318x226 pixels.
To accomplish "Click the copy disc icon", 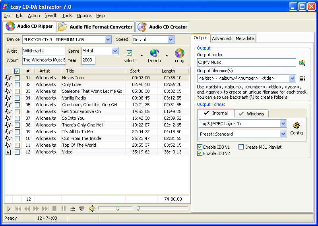I will coord(180,53).
